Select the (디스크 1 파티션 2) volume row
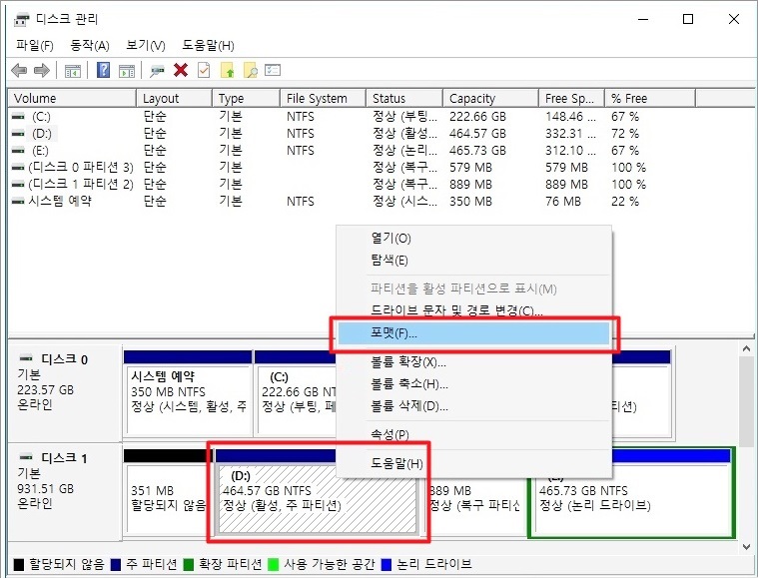Screen dimensions: 758x578 pos(81,185)
